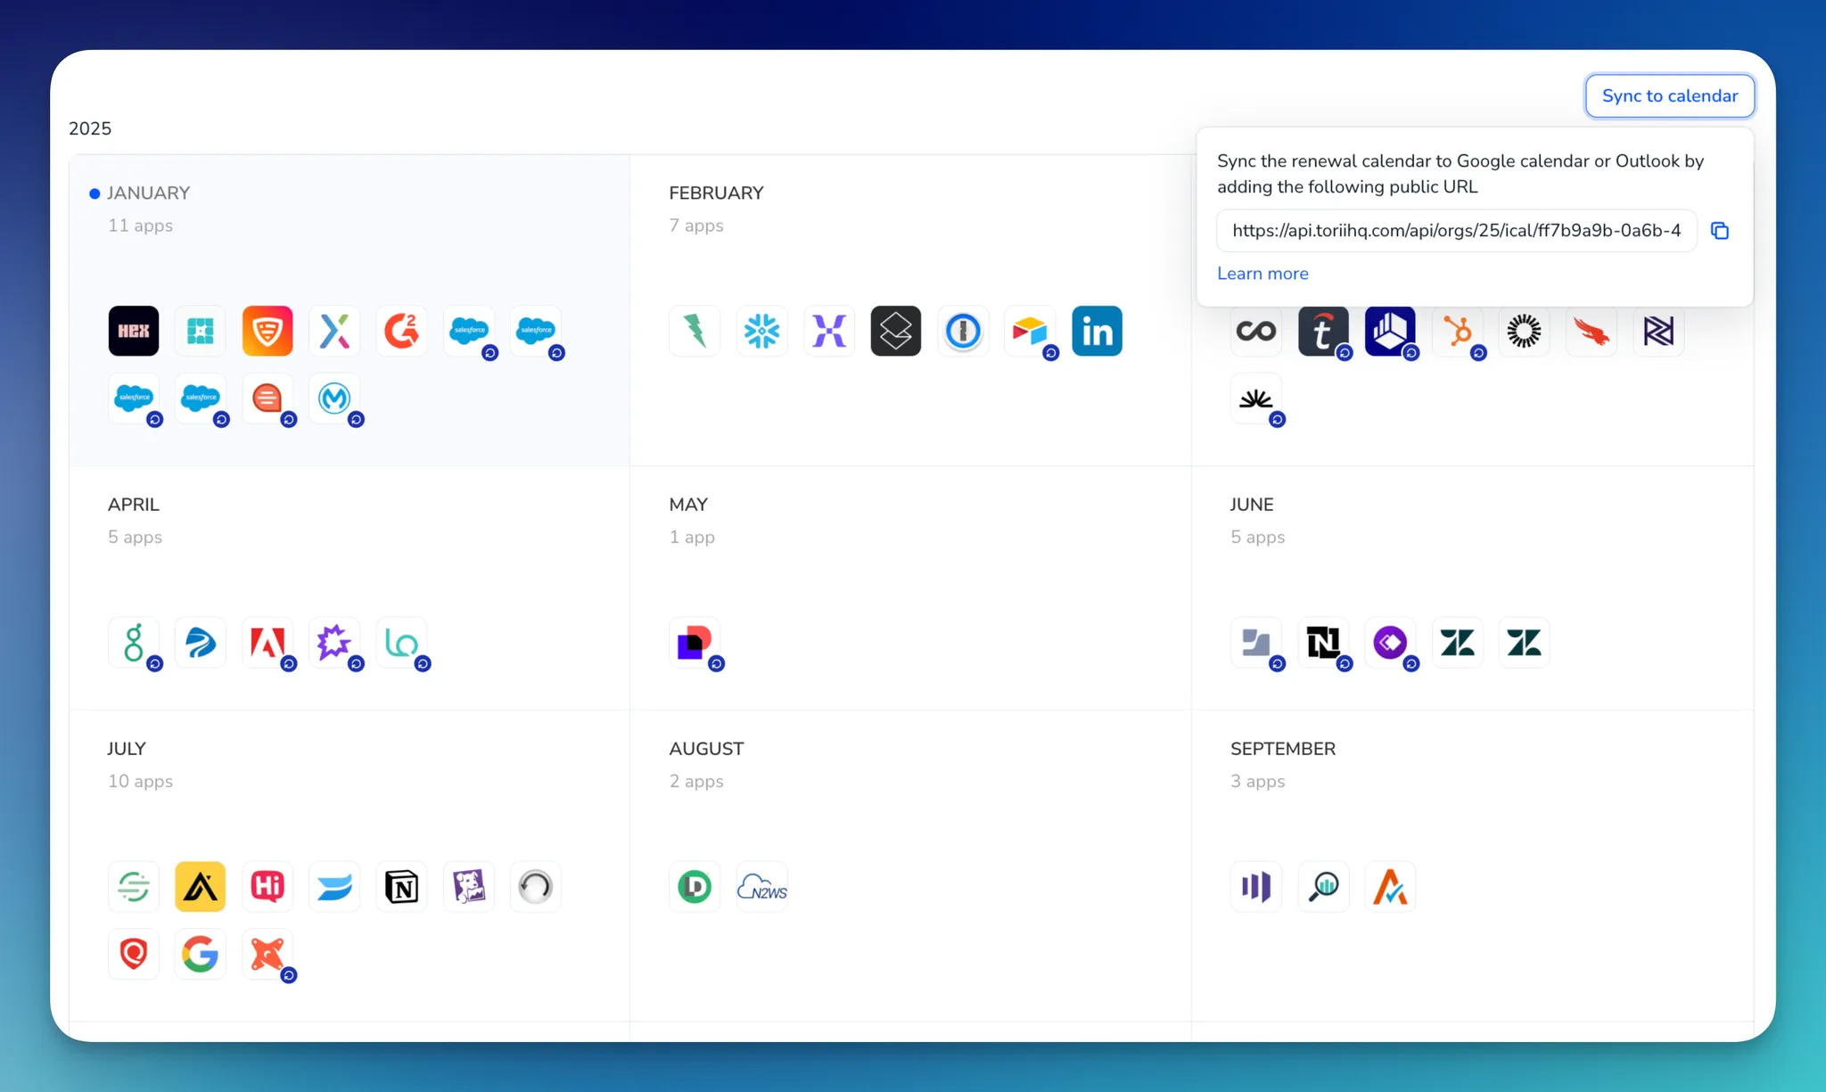This screenshot has width=1826, height=1092.
Task: Open the magnifier chart app in September
Action: (1323, 886)
